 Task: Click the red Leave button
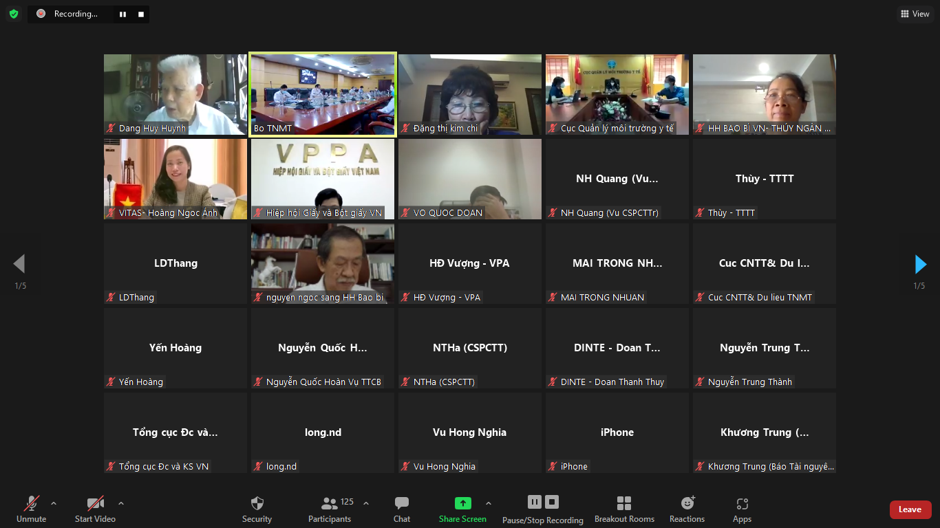(910, 509)
